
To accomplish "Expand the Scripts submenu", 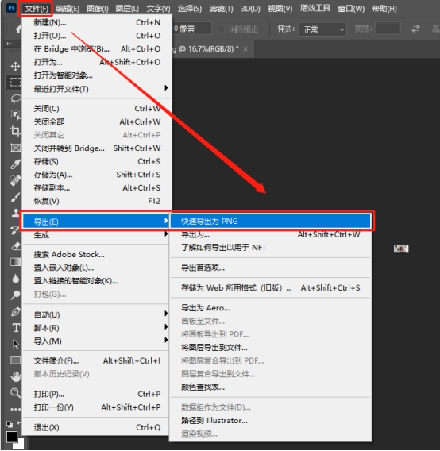I will click(97, 328).
